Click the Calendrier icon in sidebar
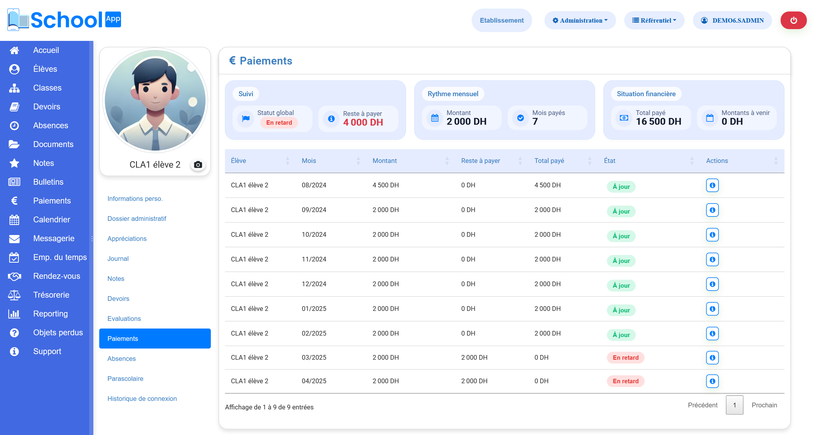The height and width of the screenshot is (435, 815). click(14, 219)
